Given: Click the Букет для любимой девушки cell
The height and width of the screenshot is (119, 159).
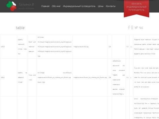Looking at the screenshot, I should 32,47.
